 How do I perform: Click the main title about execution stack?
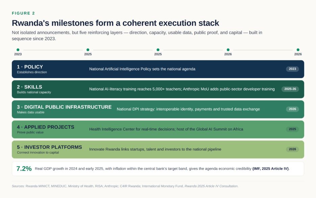pyautogui.click(x=115, y=23)
